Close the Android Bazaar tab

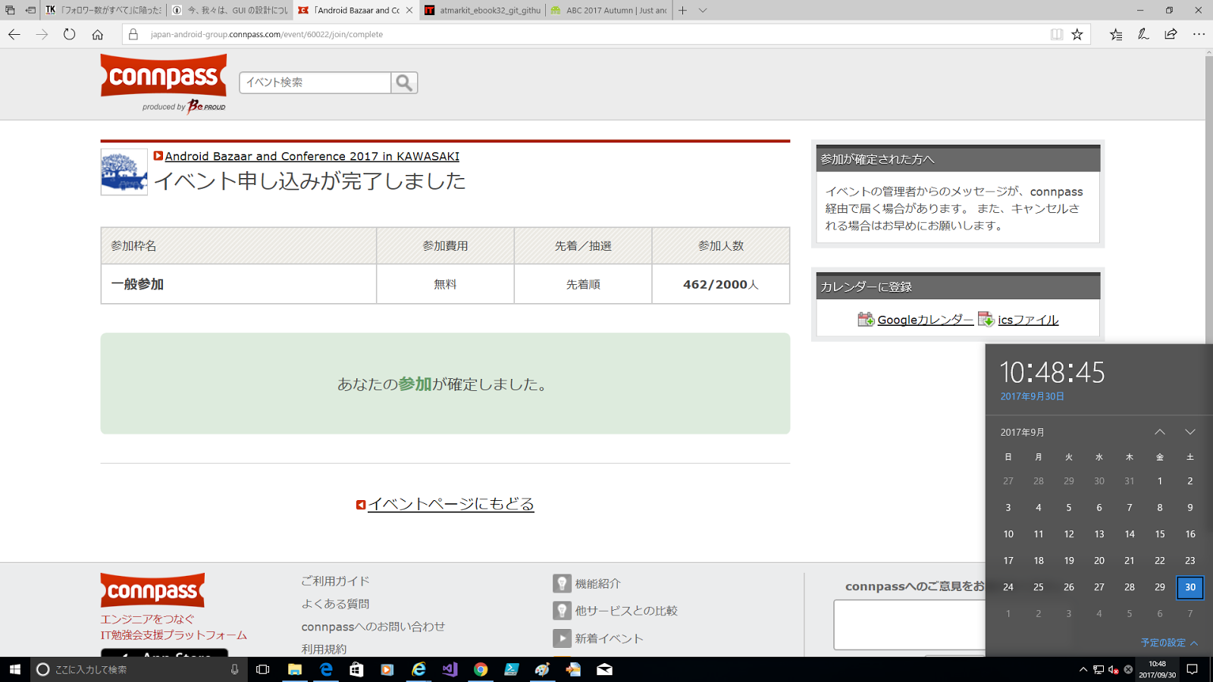point(409,10)
